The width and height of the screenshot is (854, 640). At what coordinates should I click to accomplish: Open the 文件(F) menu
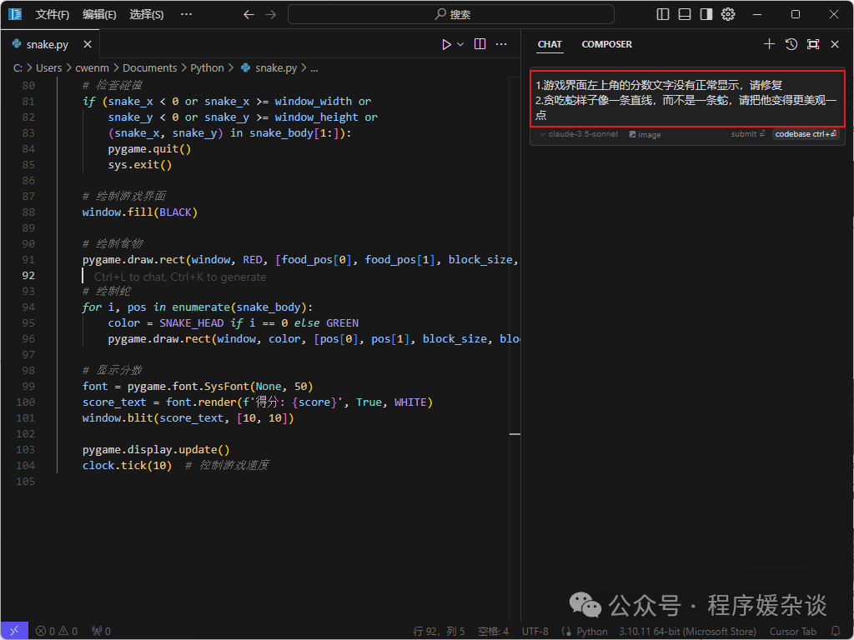[x=53, y=14]
